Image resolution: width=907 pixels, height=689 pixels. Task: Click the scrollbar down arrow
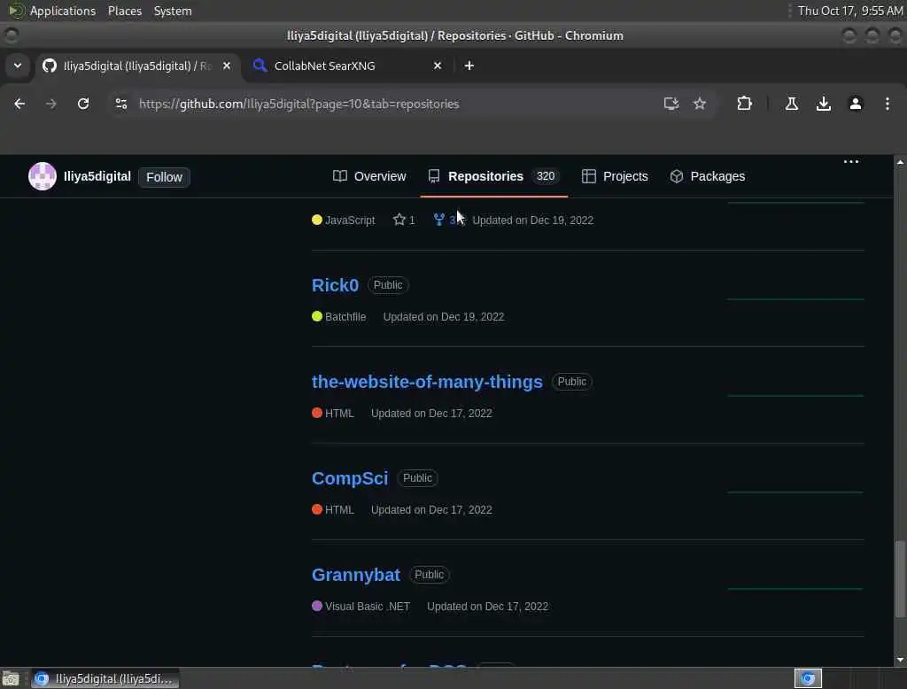coord(900,660)
